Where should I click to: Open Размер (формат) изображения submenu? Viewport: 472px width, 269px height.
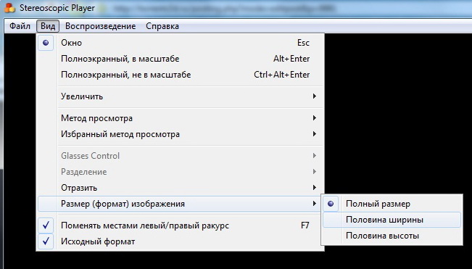tap(180, 204)
